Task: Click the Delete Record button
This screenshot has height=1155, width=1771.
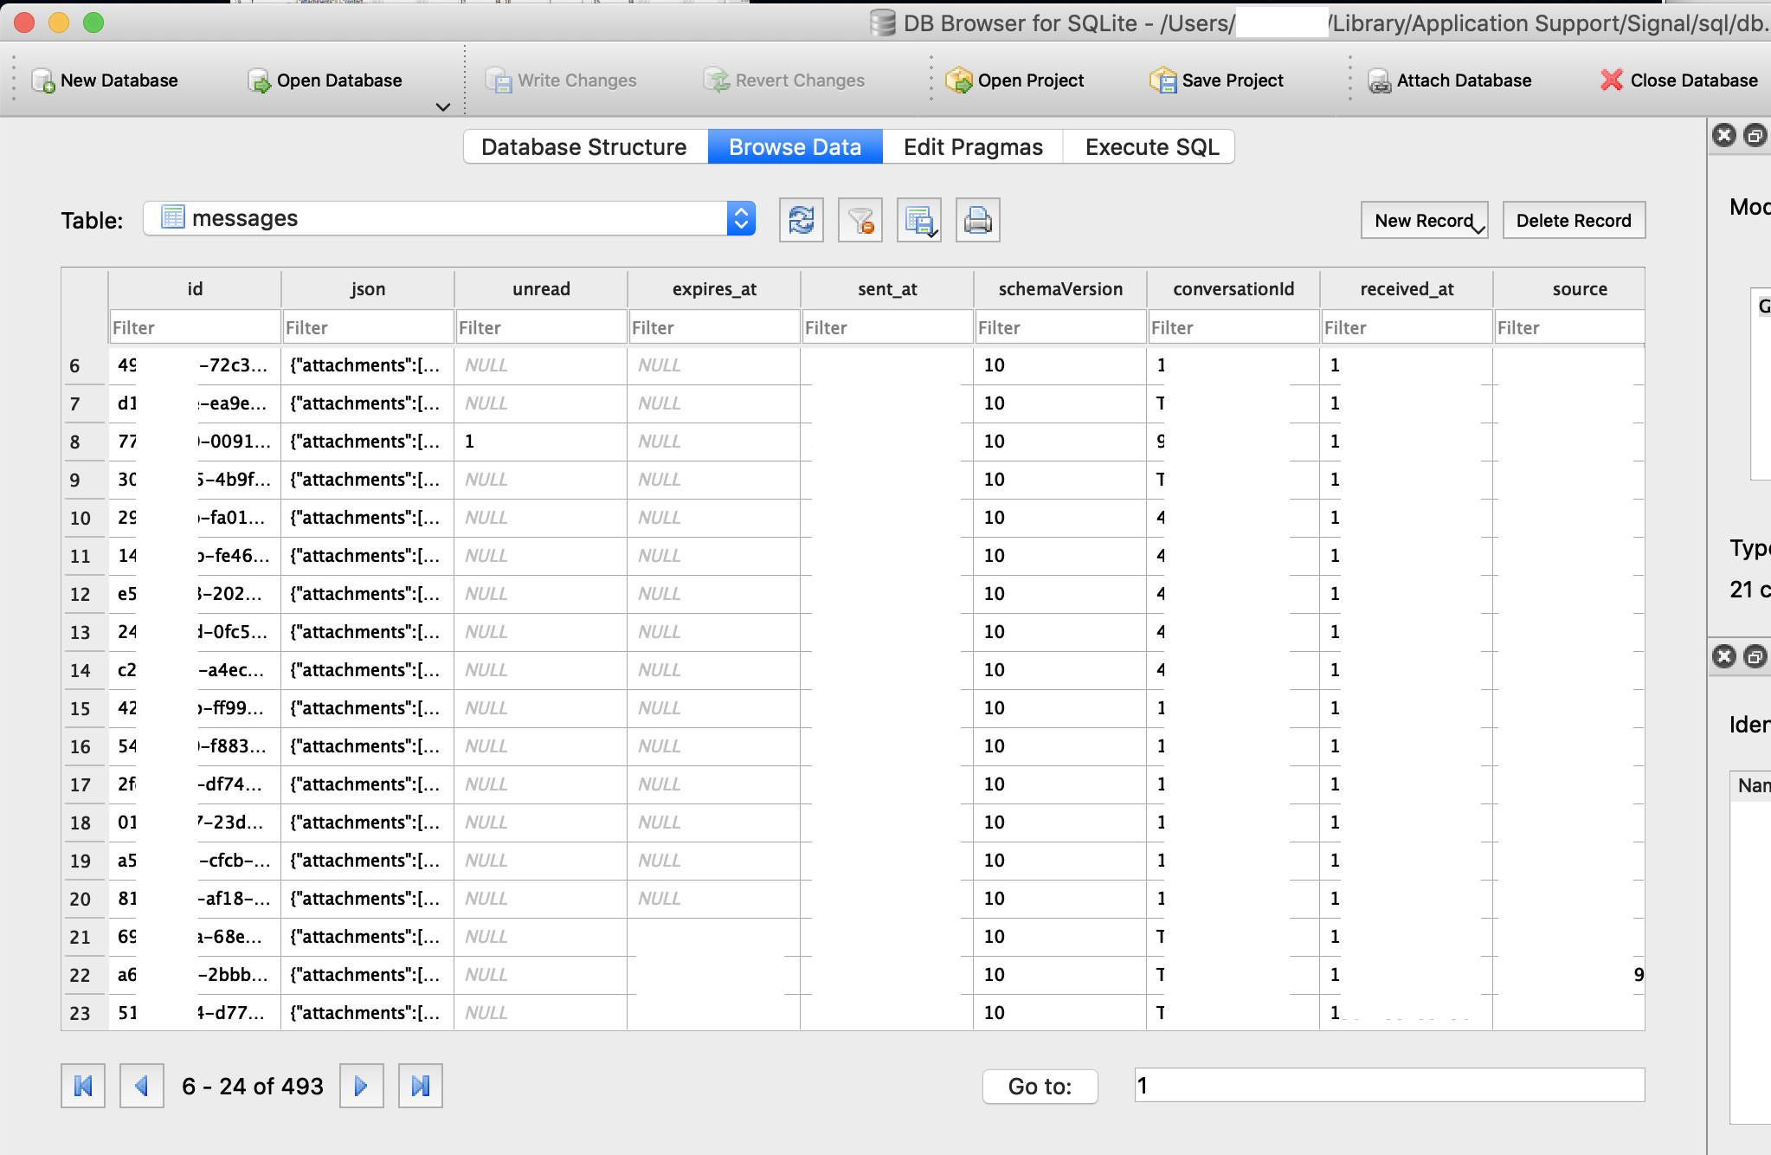Action: 1574,220
